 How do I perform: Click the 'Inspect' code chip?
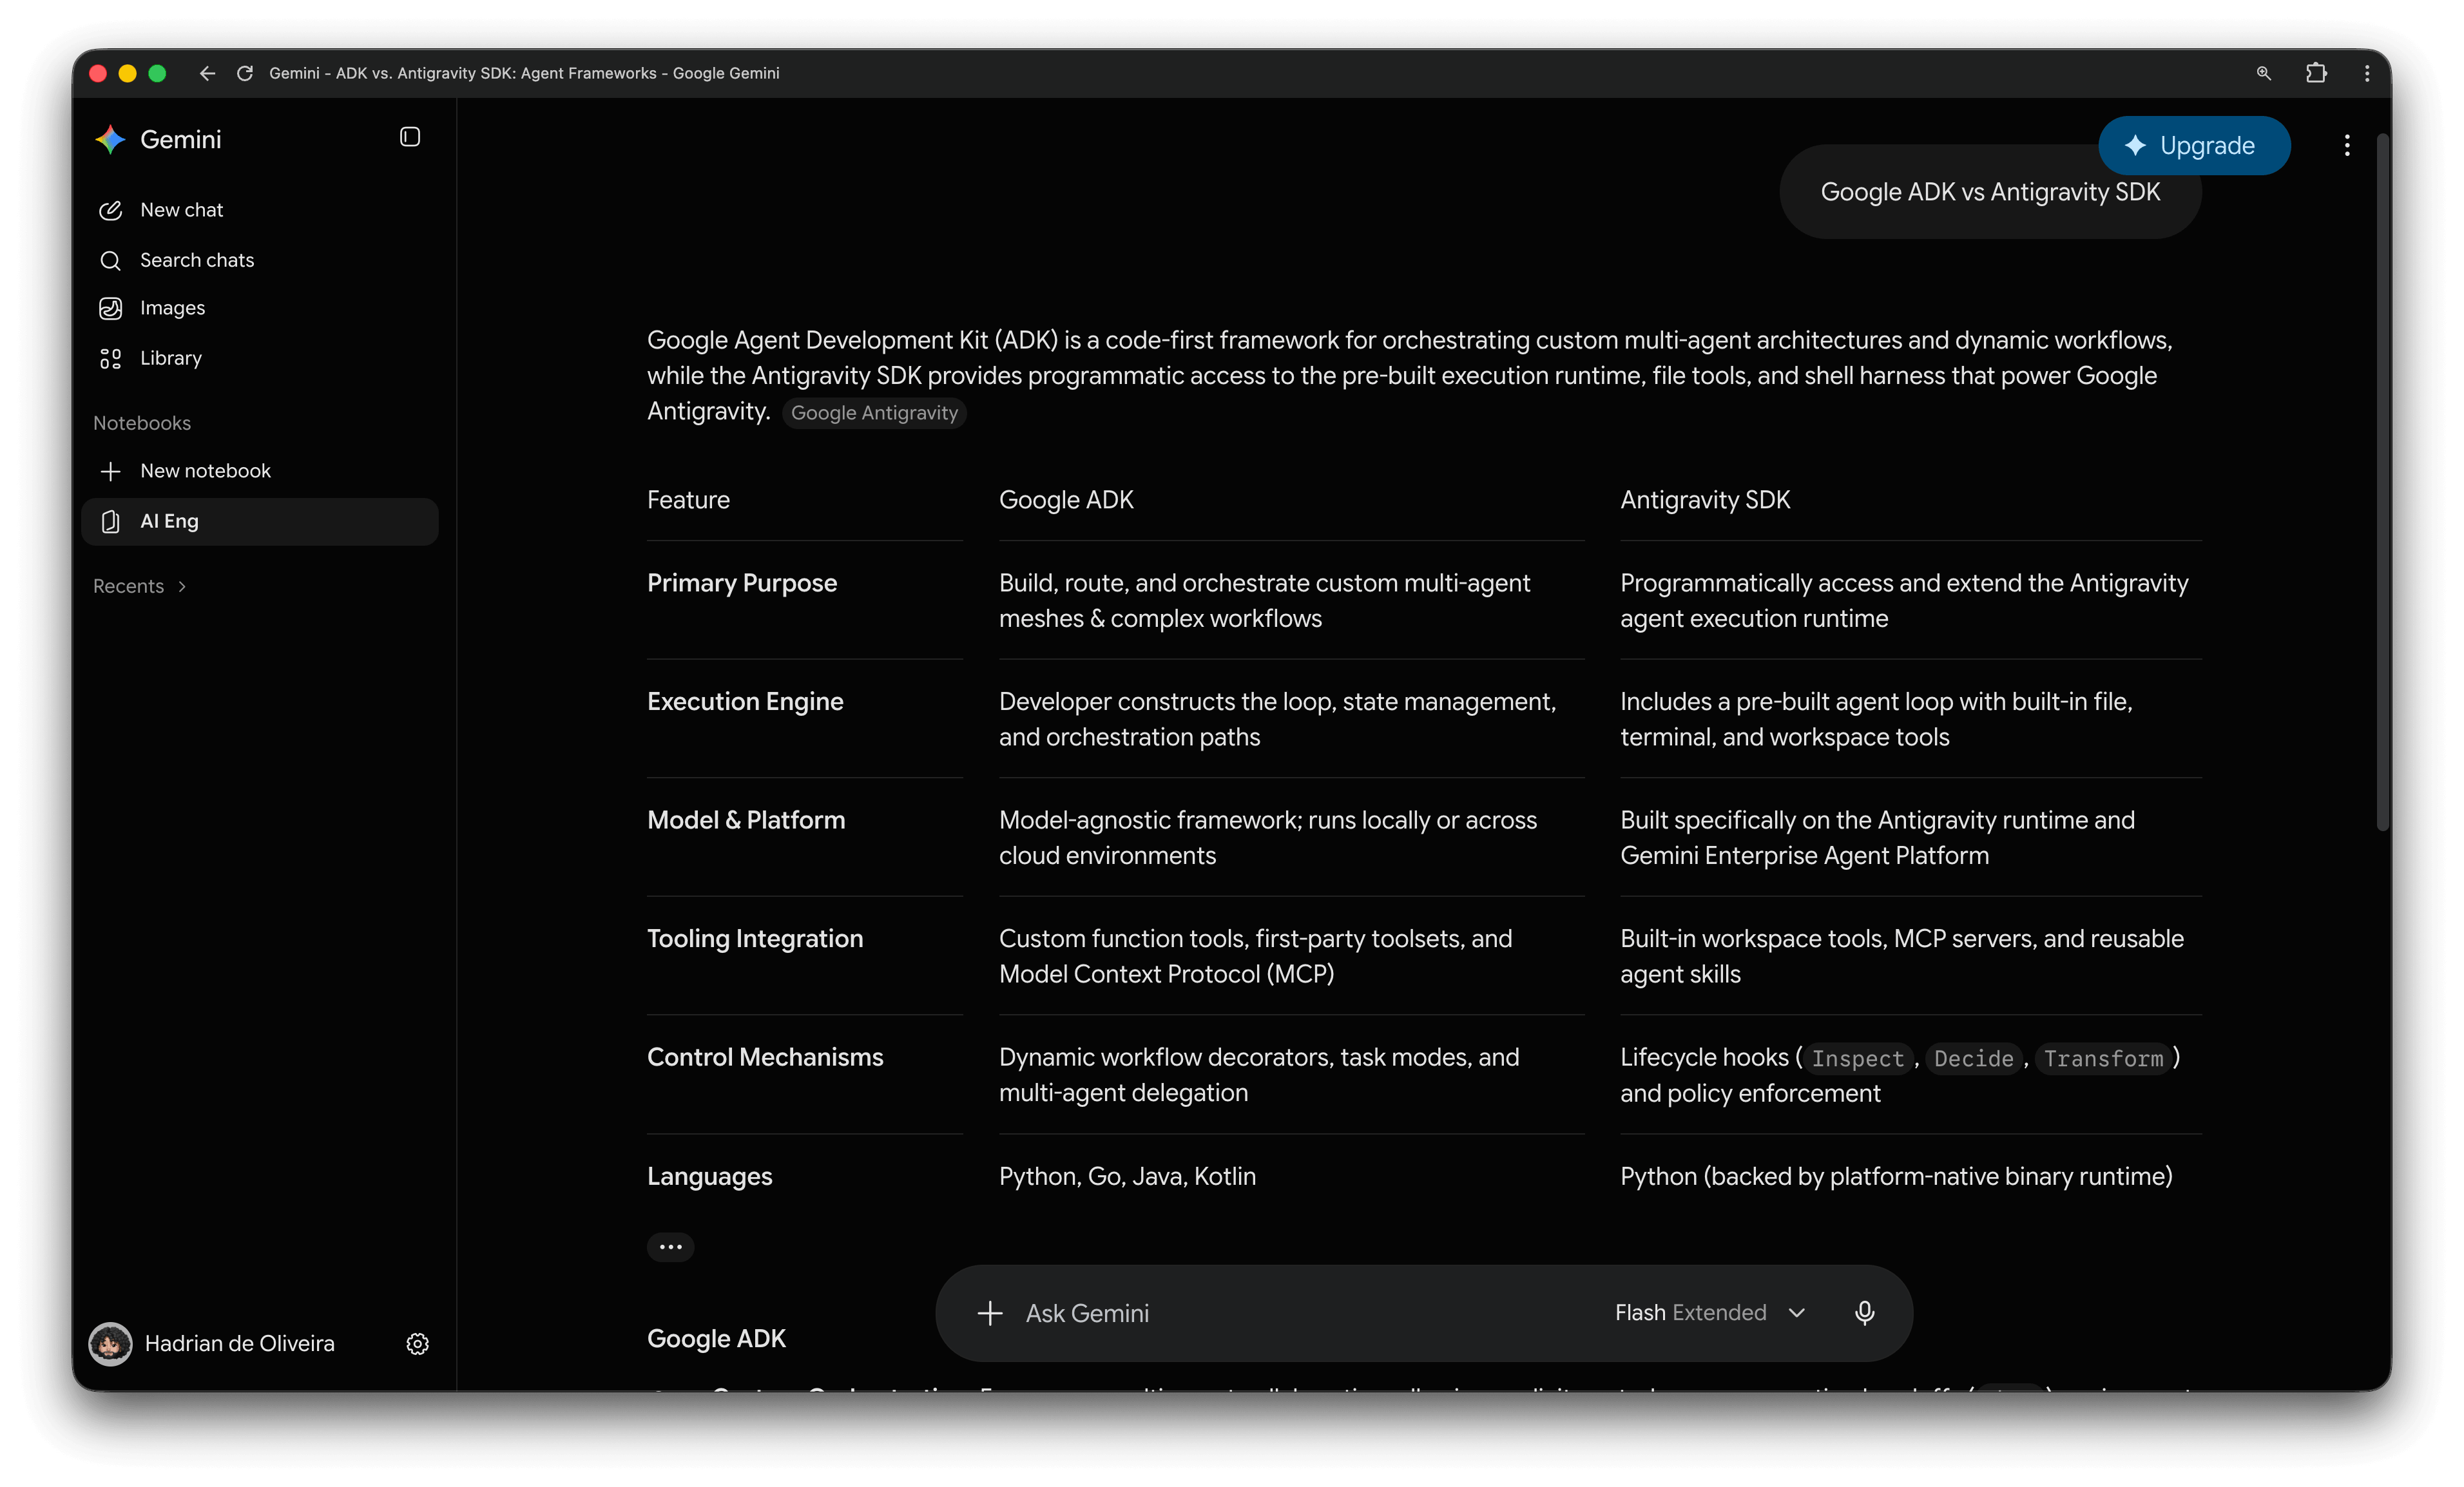pos(1858,1058)
